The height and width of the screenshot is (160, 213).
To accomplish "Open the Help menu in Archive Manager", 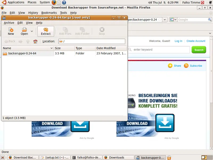I will click(39, 23).
